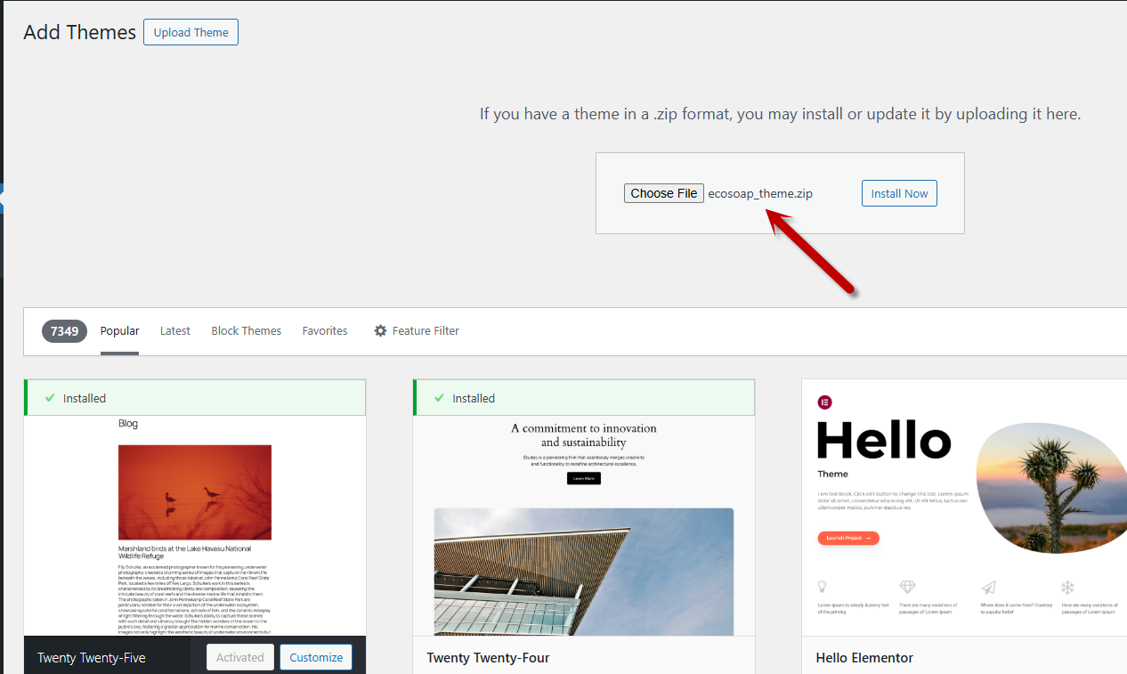Click Customize on Twenty Twenty-Five theme
This screenshot has height=674, width=1127.
click(316, 657)
